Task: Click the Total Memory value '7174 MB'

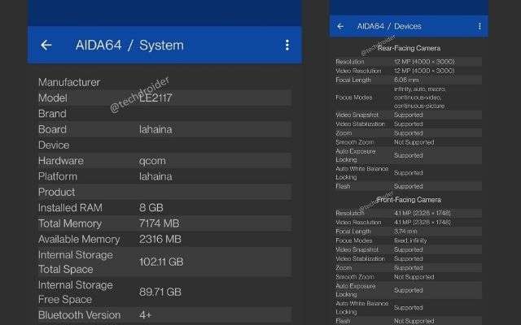Action: [160, 223]
